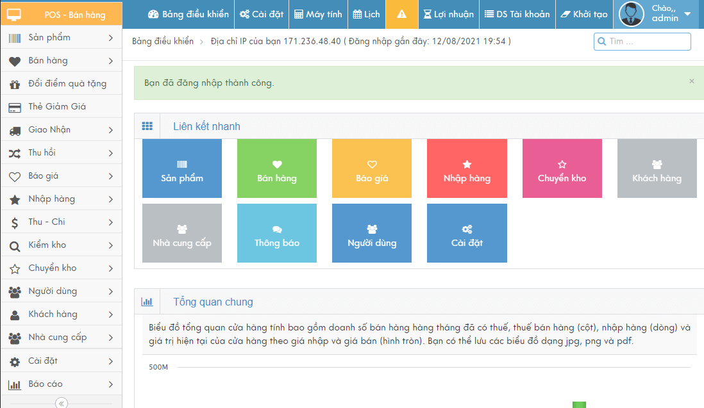Click the Thông báo chat-bubble tile

(277, 233)
